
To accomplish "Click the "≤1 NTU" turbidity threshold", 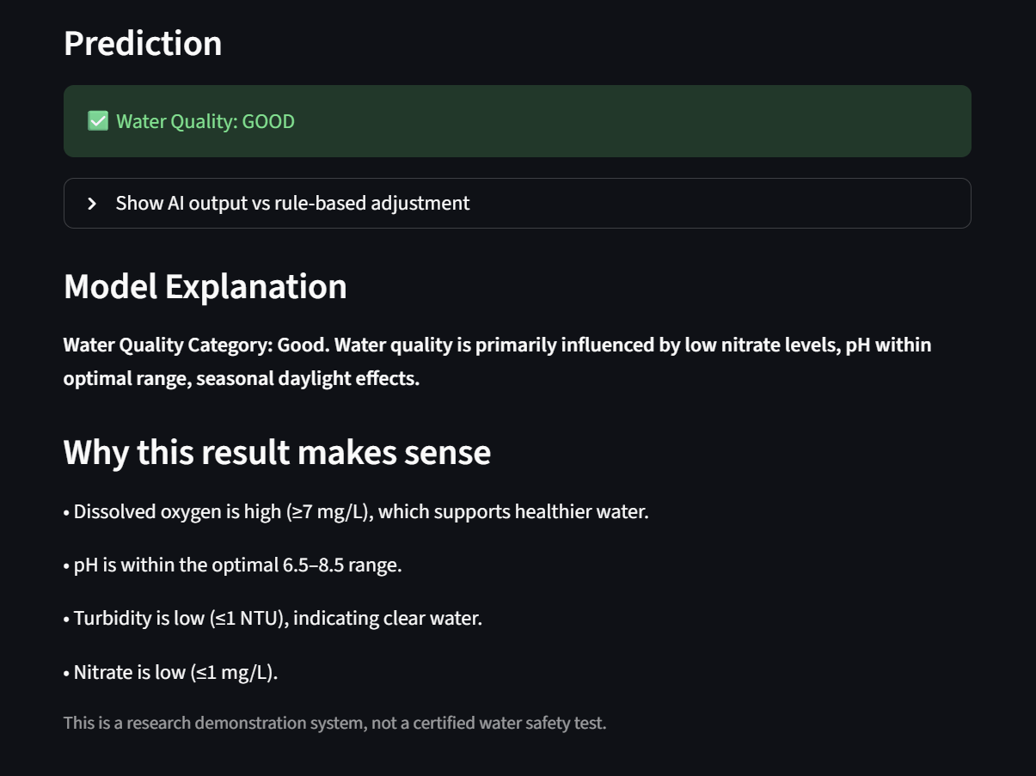I will point(249,619).
